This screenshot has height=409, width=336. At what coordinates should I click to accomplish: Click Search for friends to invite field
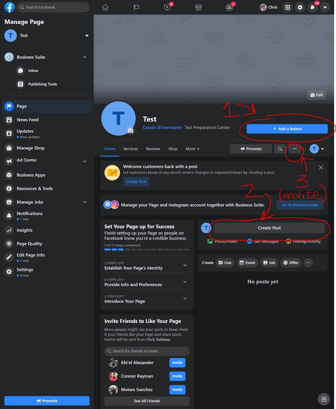point(147,351)
